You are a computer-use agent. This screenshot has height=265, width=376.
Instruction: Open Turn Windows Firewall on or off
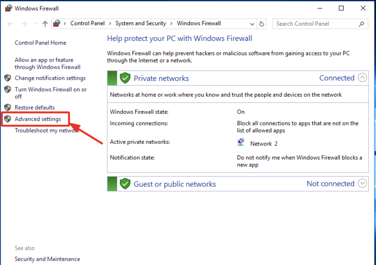pos(50,89)
